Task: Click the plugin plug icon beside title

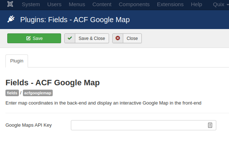Action: [11, 19]
